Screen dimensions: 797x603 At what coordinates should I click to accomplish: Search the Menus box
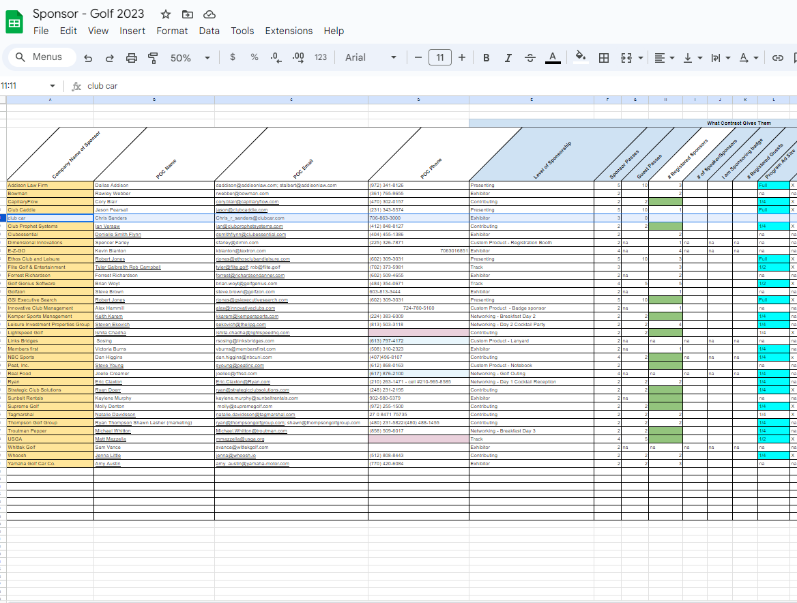click(42, 57)
